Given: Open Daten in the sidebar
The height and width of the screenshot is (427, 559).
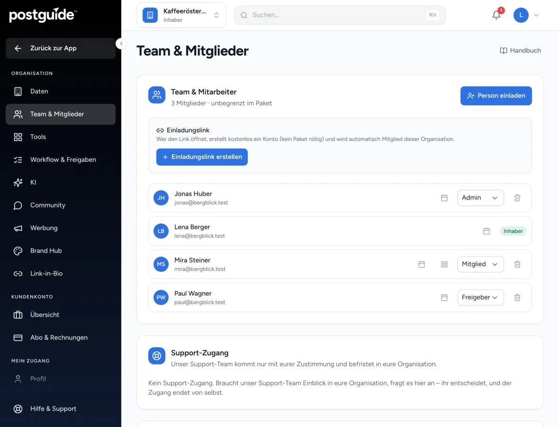Looking at the screenshot, I should 61,91.
